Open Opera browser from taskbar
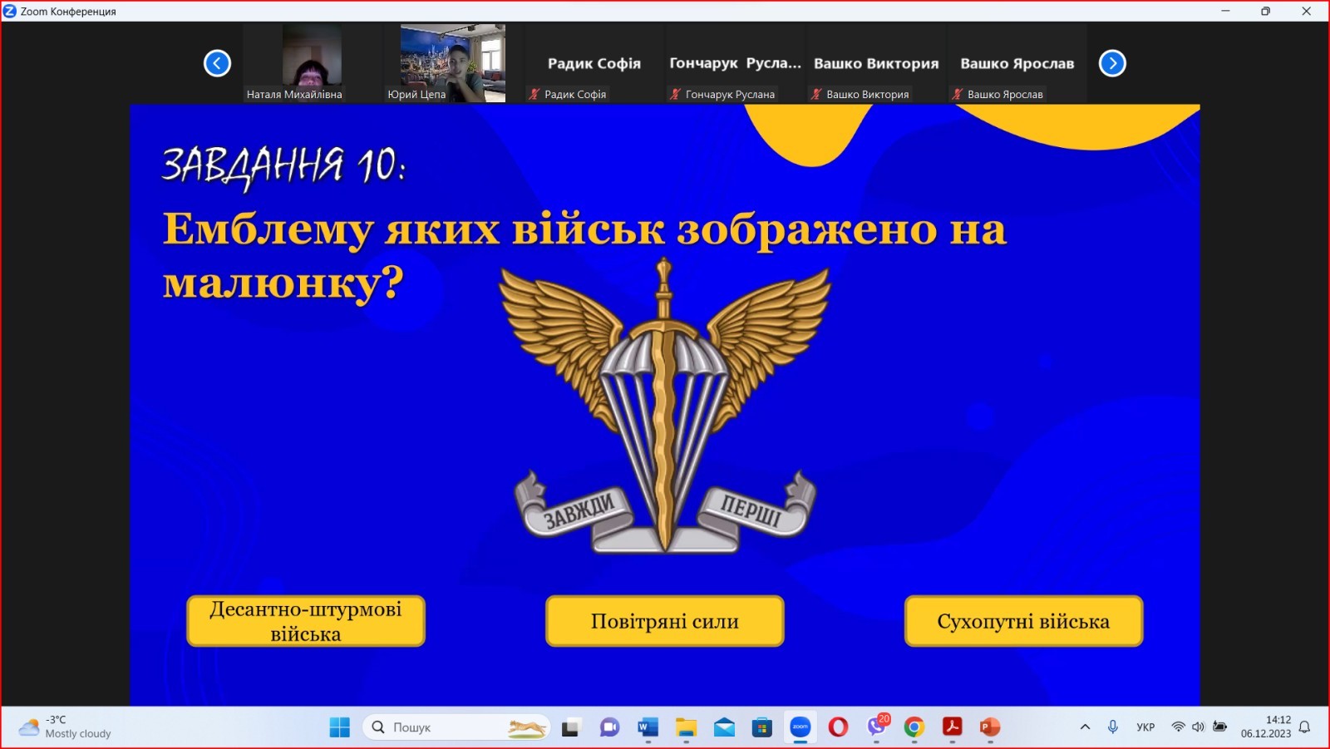1330x749 pixels. click(838, 727)
